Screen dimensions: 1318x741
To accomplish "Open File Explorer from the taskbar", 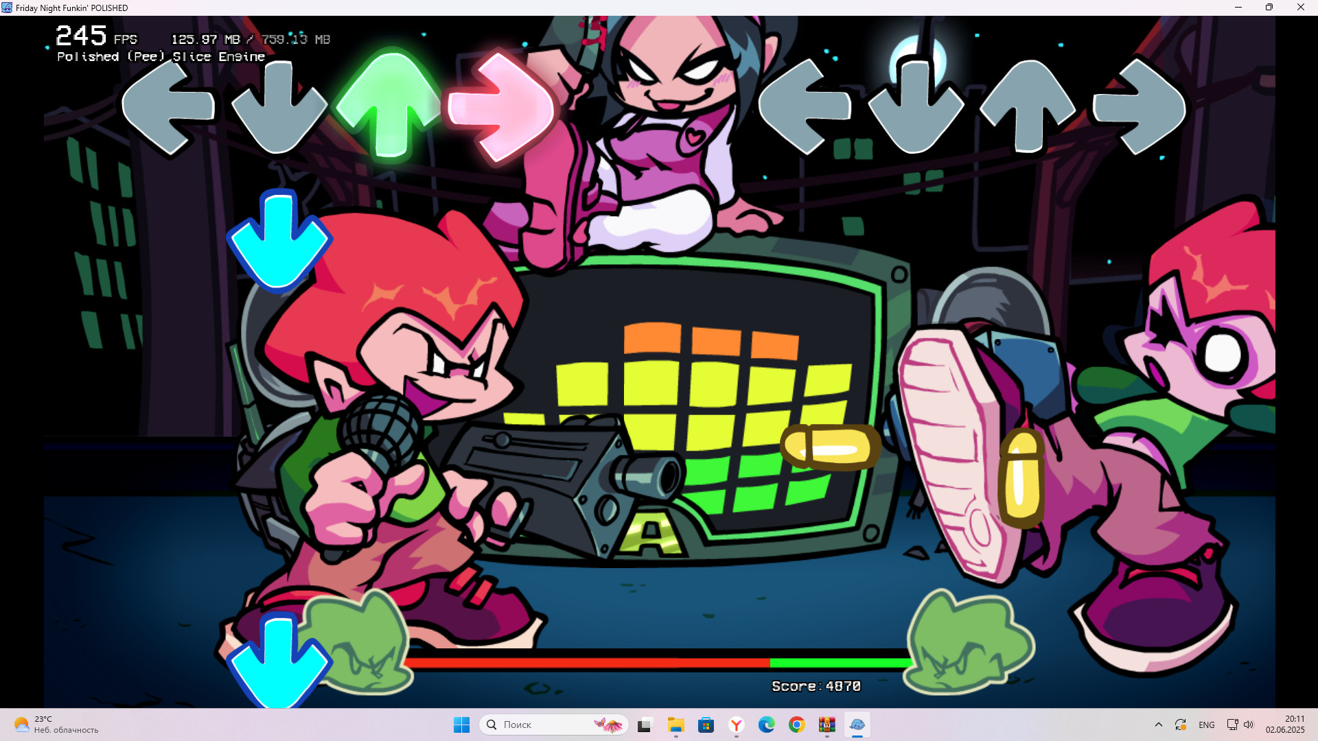I will pos(676,724).
